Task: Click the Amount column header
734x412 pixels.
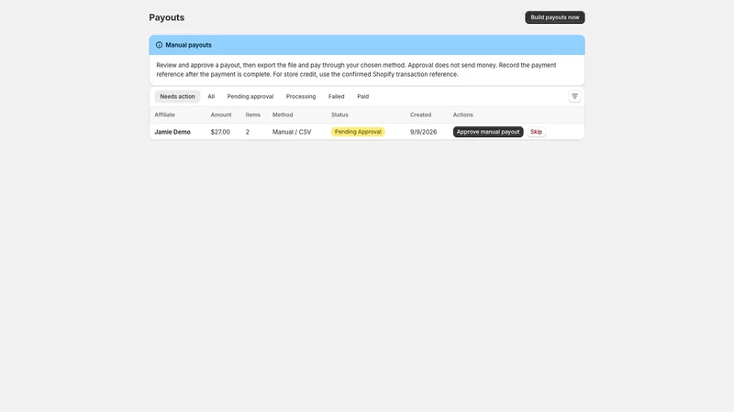Action: [x=221, y=114]
